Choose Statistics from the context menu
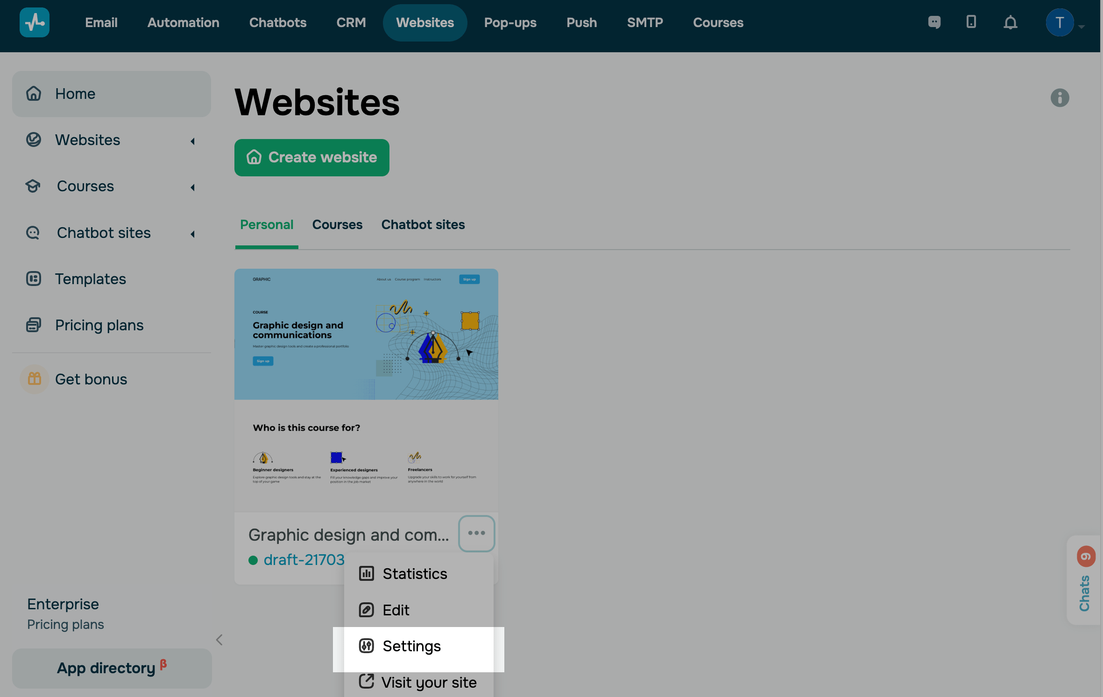 [x=414, y=574]
